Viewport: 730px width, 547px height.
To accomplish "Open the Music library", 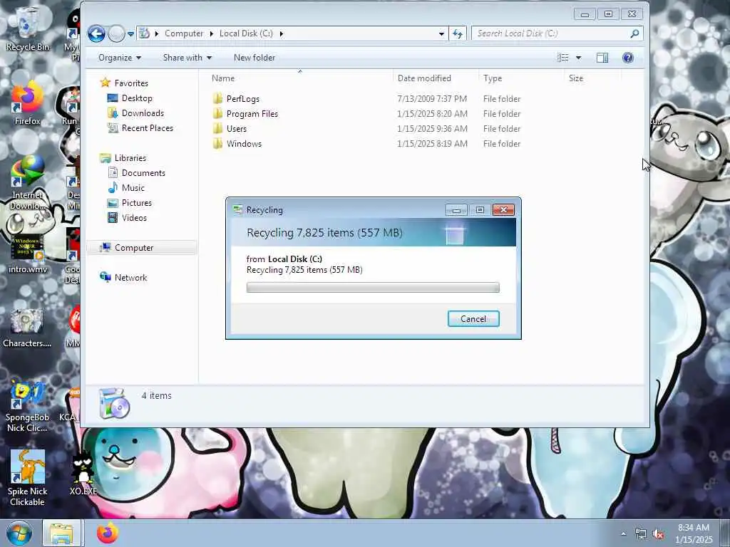I will [x=133, y=188].
